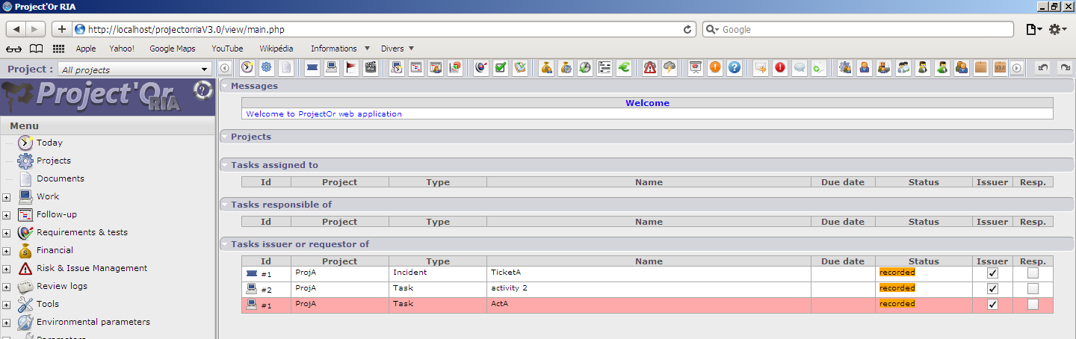Viewport: 1076px width, 339px height.
Task: Open Risks via red warning triangle icon
Action: point(650,68)
